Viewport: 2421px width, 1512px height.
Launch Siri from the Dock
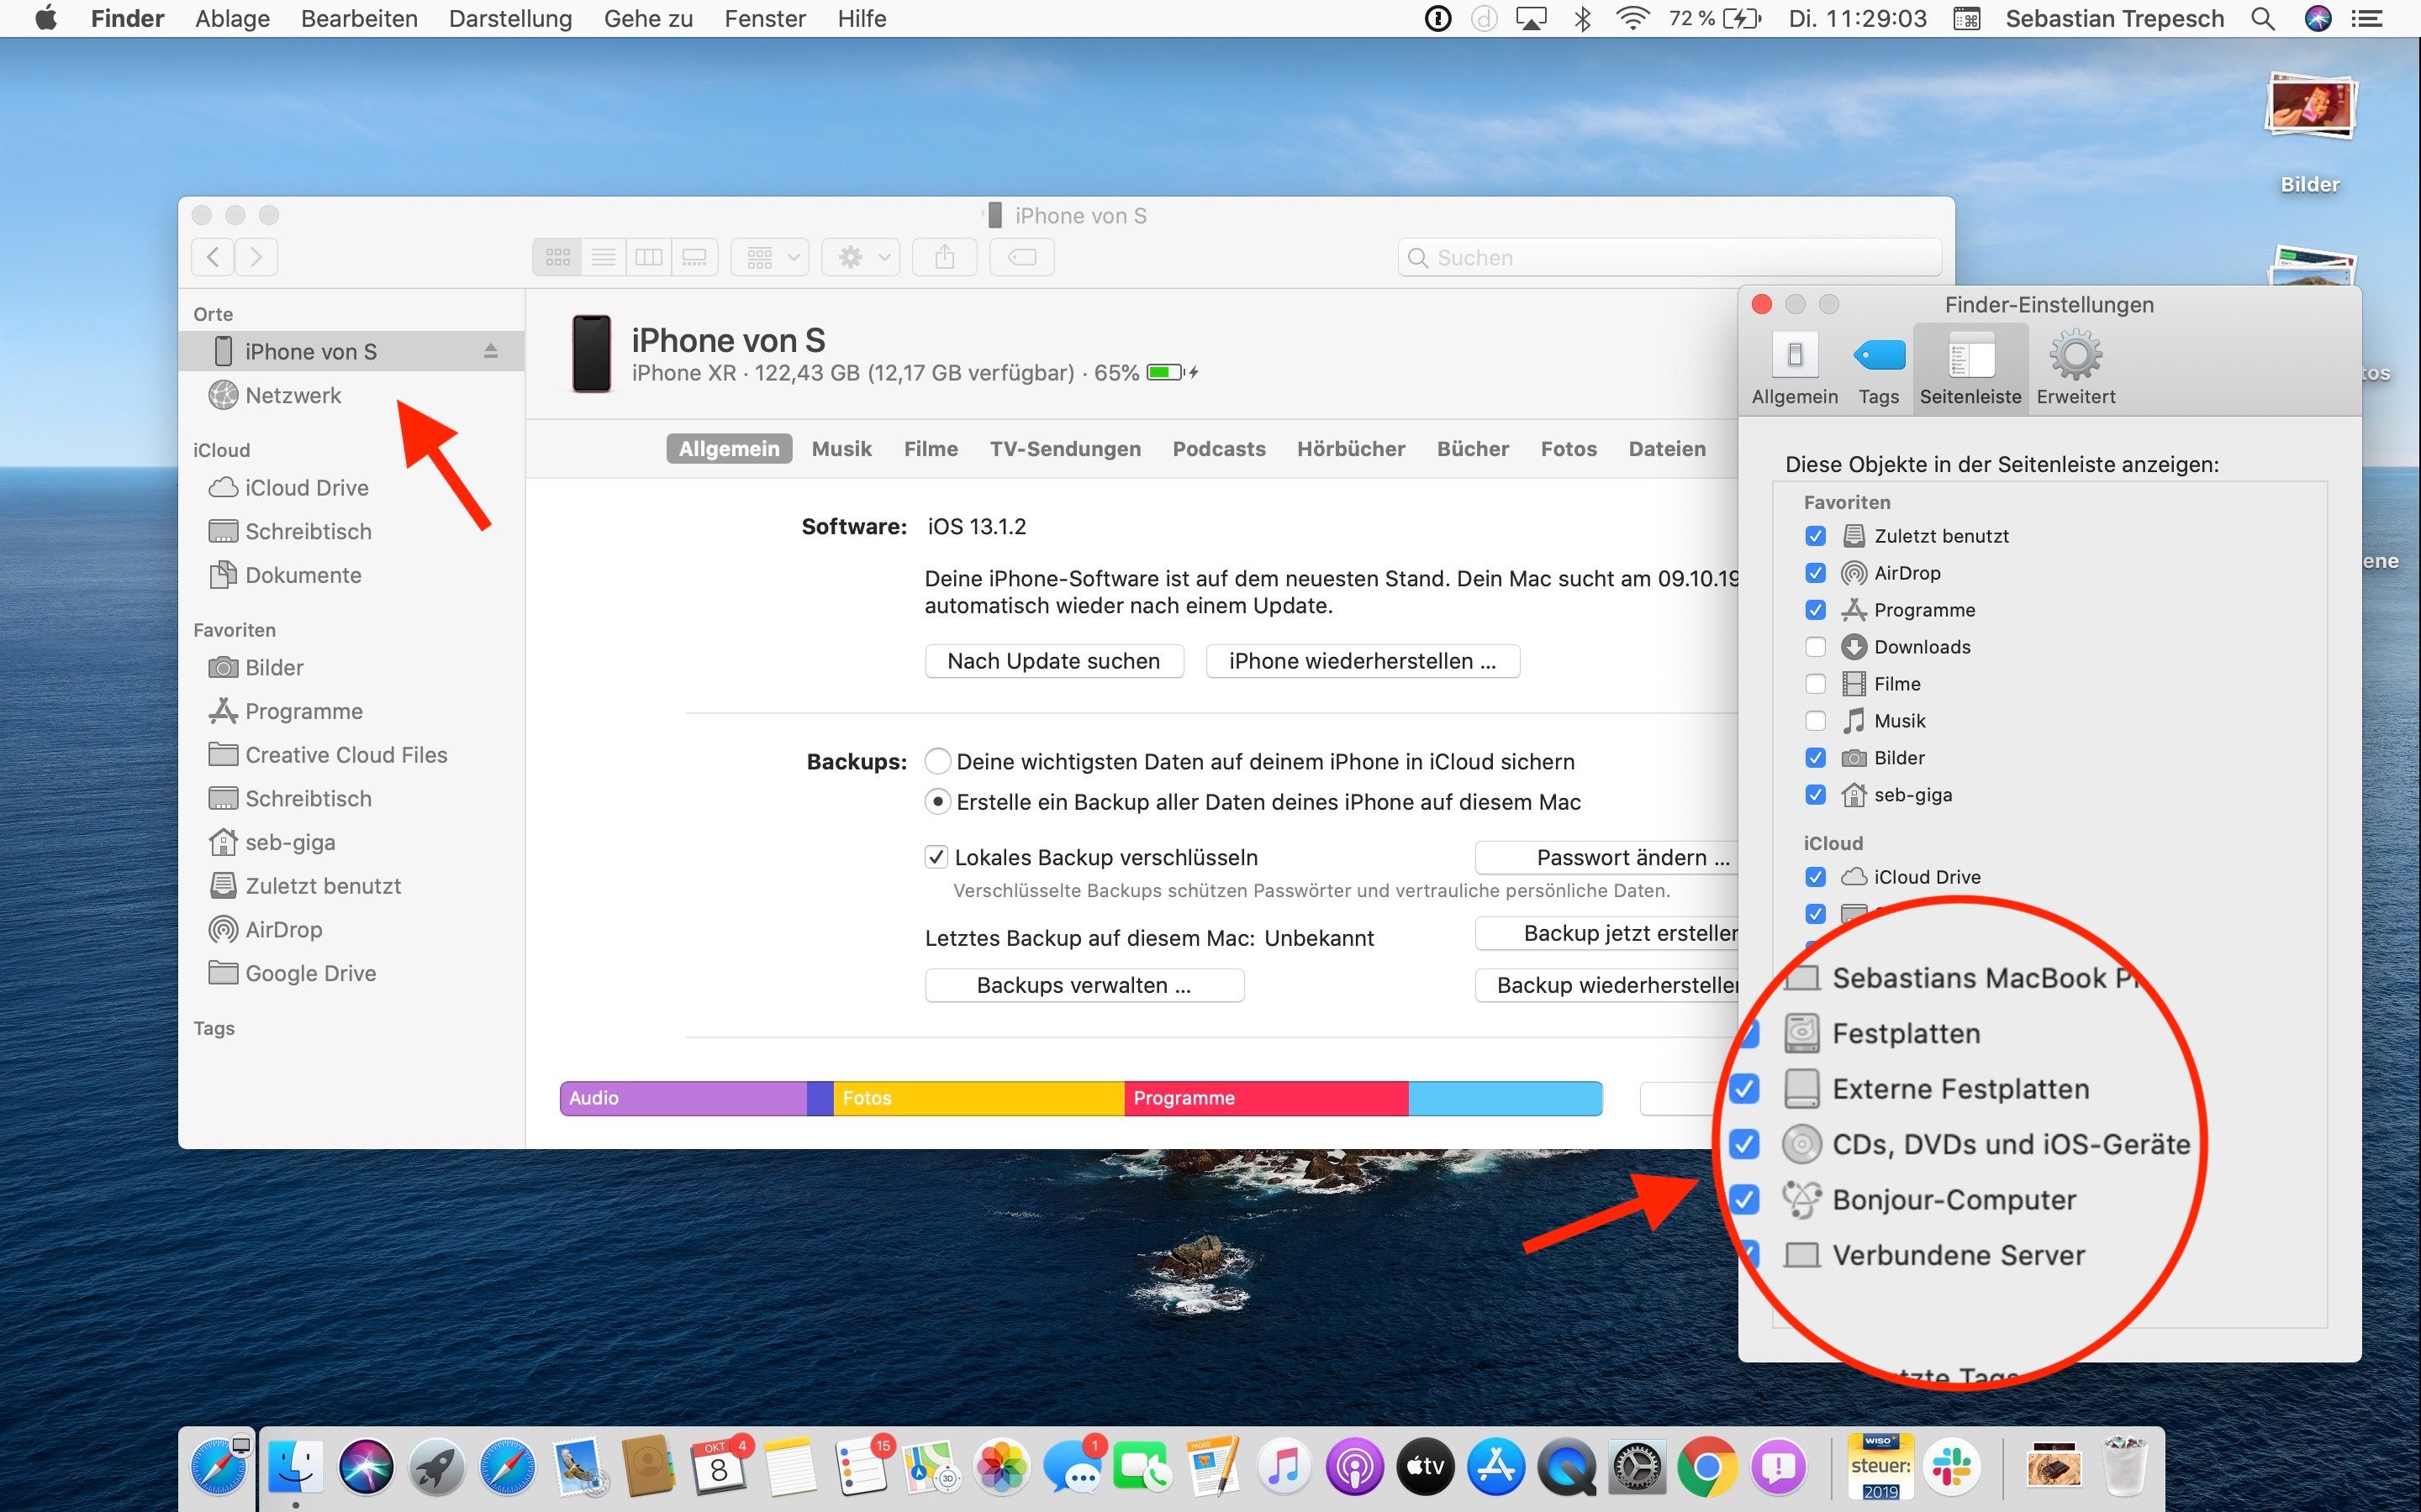367,1467
